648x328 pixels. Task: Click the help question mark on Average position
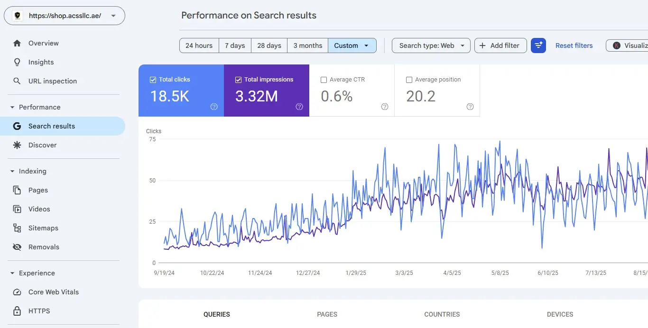(470, 107)
